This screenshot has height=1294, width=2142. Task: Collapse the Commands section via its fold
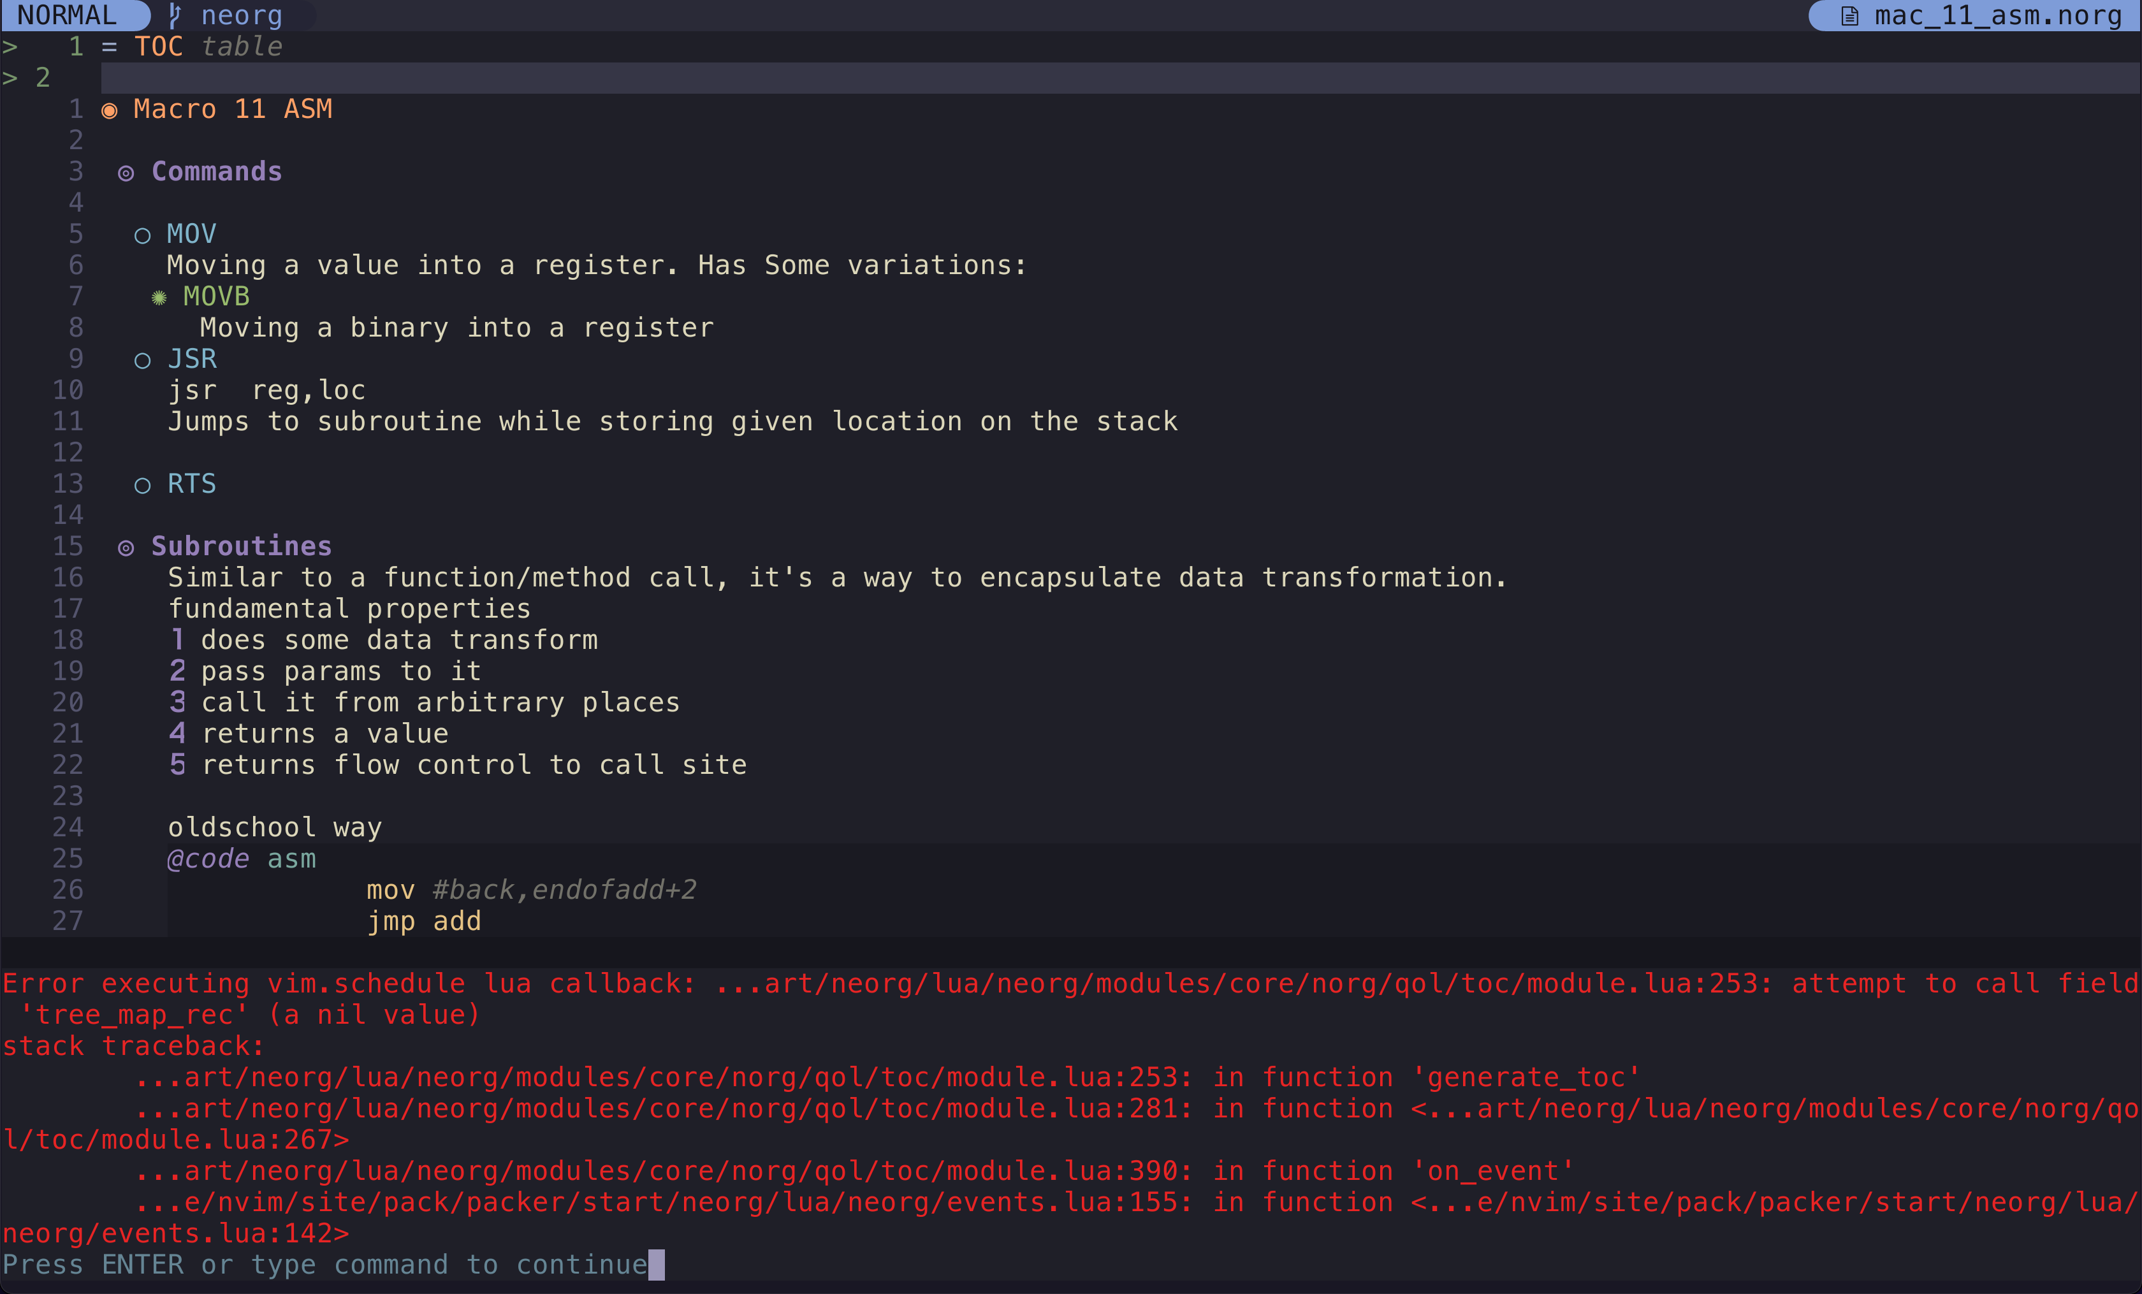point(127,172)
